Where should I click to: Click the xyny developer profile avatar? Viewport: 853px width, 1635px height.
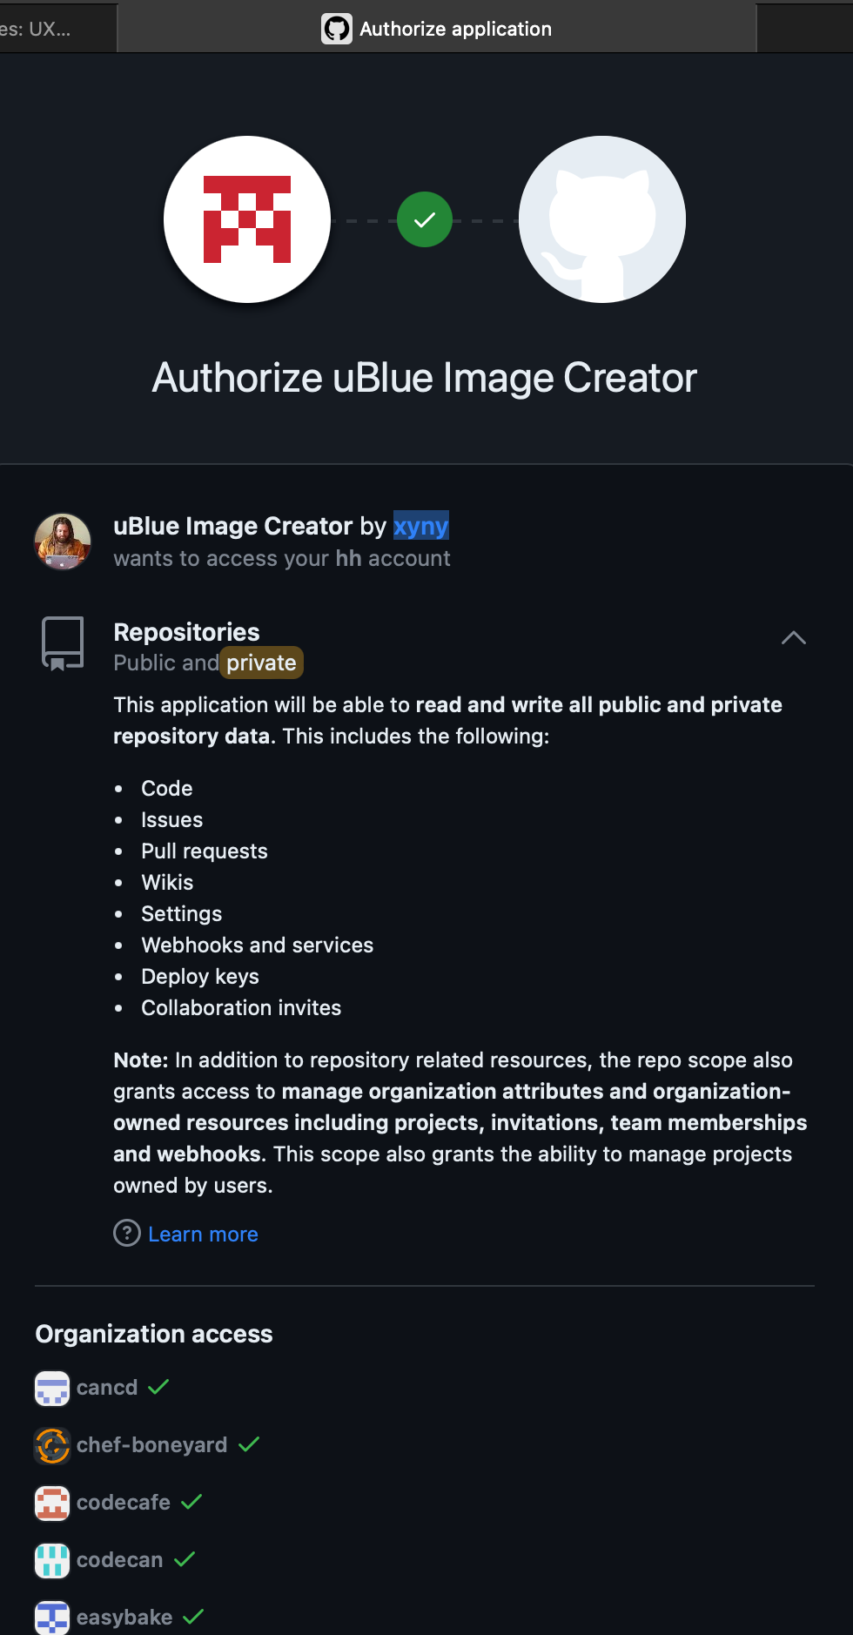click(63, 542)
